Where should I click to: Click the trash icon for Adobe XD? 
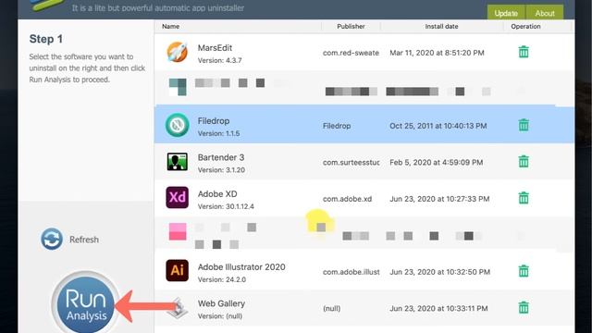pos(524,198)
